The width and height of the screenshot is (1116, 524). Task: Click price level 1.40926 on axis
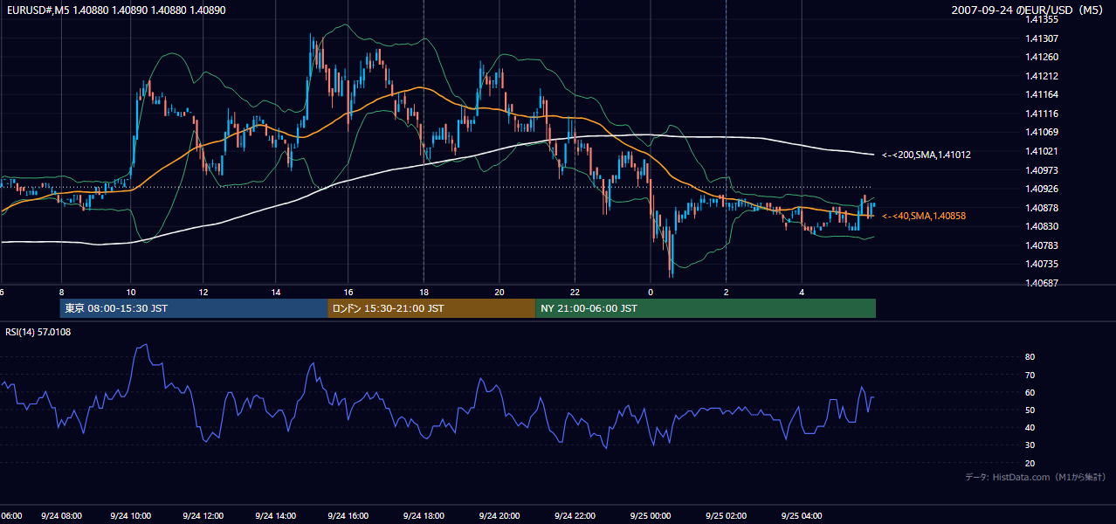coord(1041,189)
